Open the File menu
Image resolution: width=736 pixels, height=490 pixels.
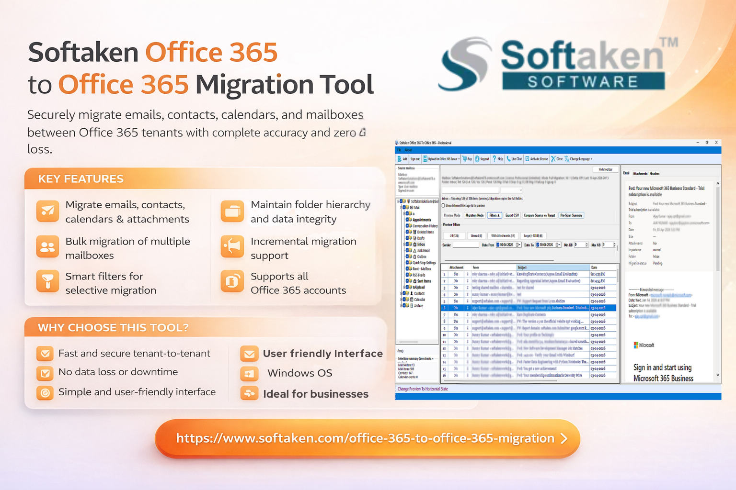(399, 150)
